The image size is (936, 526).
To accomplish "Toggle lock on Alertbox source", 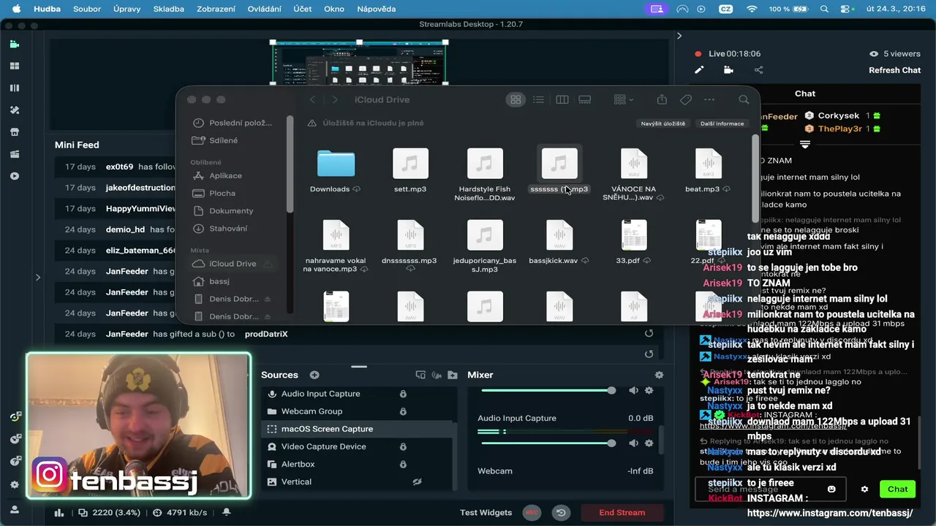I will coord(403,464).
